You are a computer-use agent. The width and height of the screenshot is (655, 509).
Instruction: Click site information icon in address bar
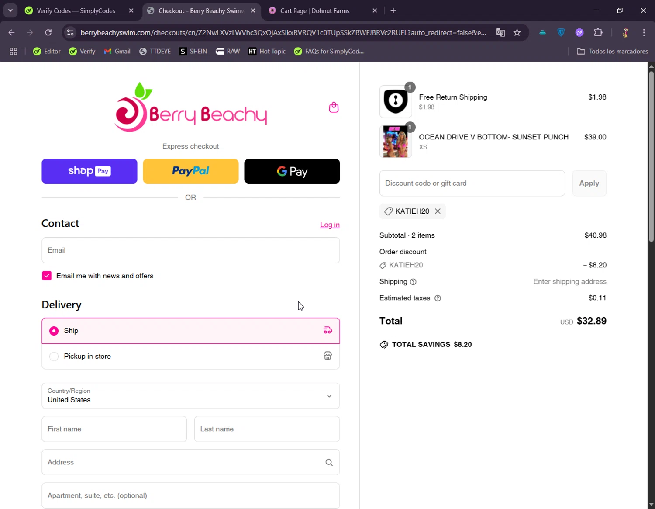pos(70,32)
